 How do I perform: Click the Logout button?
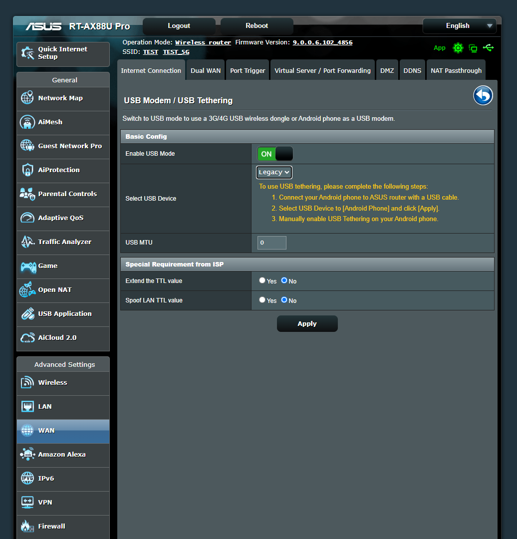tap(179, 26)
